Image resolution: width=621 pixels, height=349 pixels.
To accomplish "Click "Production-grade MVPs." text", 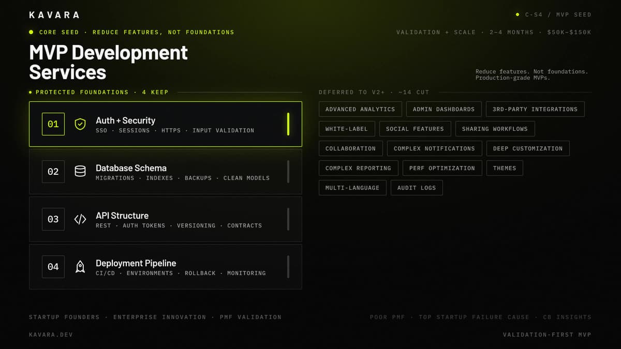I will coord(513,78).
